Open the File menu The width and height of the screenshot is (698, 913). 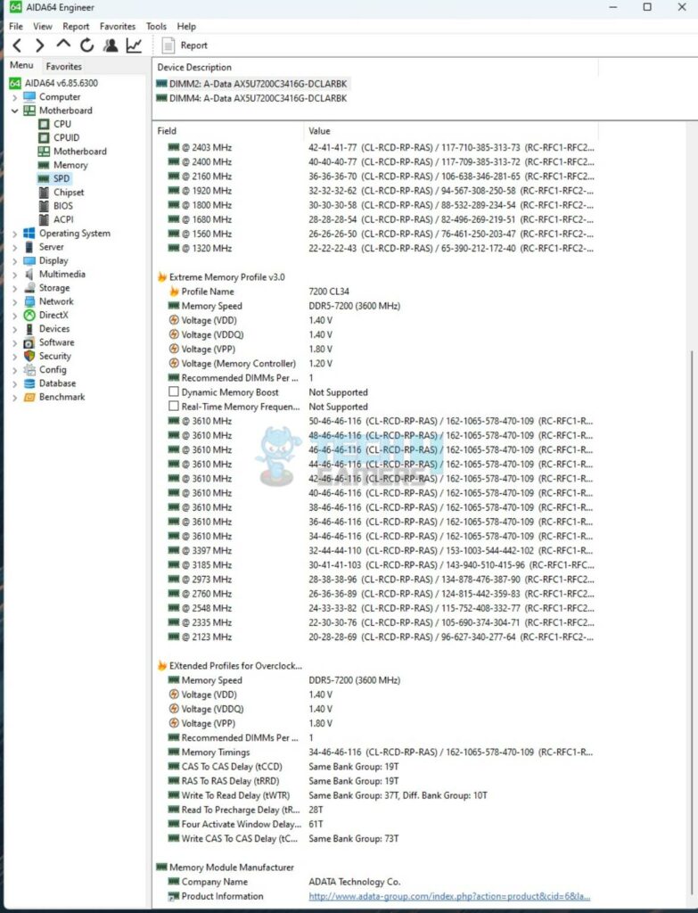pyautogui.click(x=16, y=26)
